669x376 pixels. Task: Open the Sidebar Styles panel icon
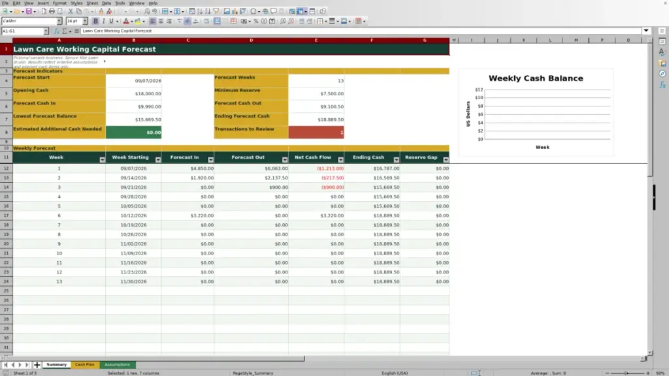tap(662, 52)
